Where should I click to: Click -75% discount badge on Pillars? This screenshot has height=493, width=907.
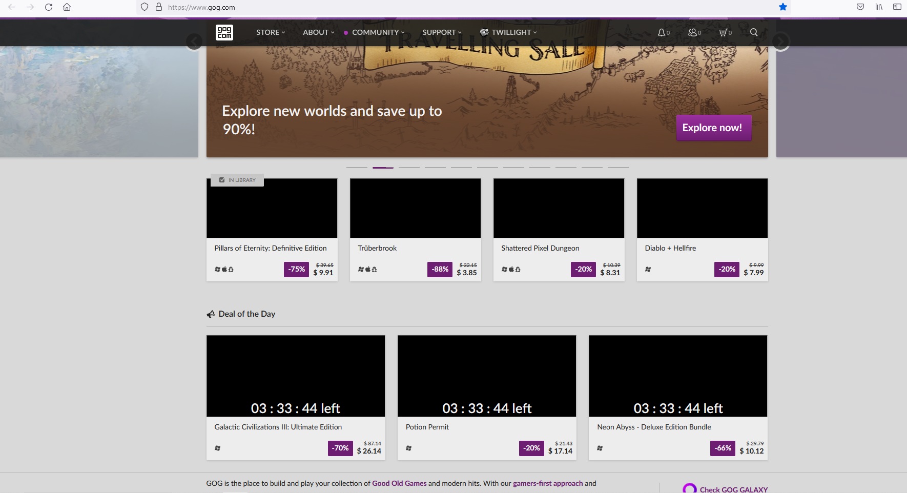point(296,269)
